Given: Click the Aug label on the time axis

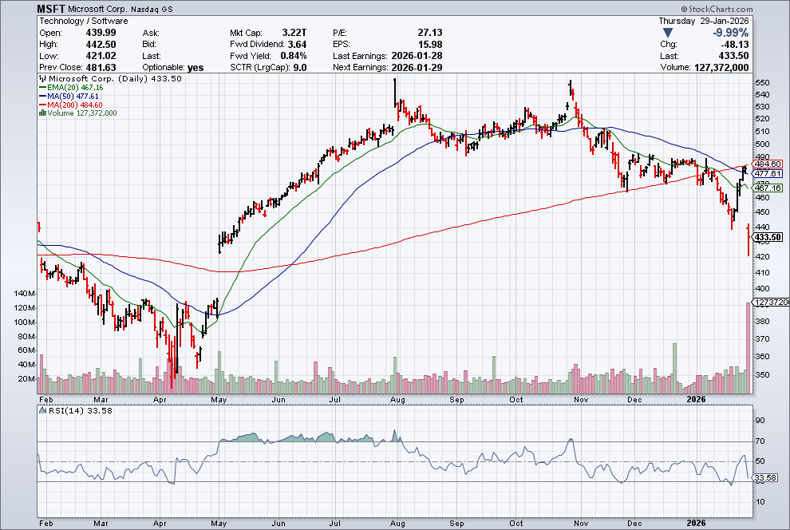Looking at the screenshot, I should [x=397, y=397].
